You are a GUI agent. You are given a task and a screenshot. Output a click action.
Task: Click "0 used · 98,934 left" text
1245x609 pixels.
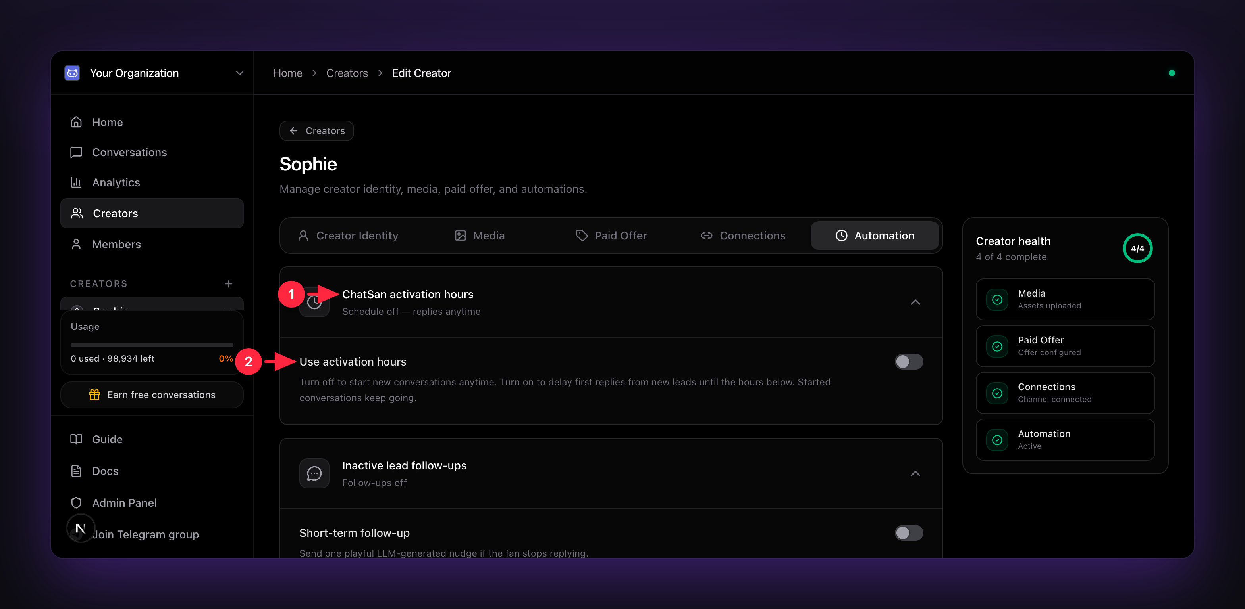point(113,358)
